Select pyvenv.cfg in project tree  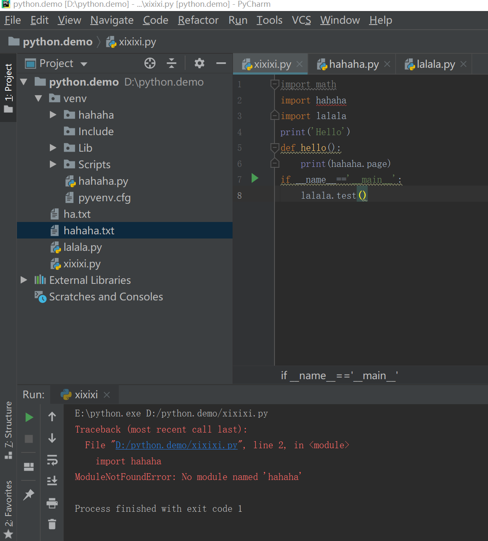(104, 198)
